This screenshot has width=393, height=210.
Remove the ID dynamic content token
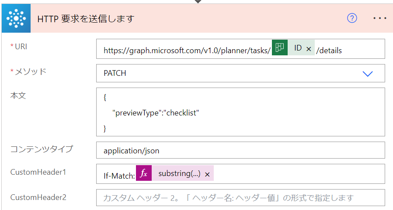coord(309,49)
